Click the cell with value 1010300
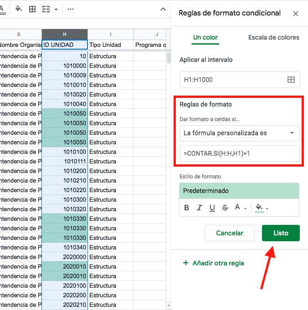The height and width of the screenshot is (310, 308). coord(65,199)
